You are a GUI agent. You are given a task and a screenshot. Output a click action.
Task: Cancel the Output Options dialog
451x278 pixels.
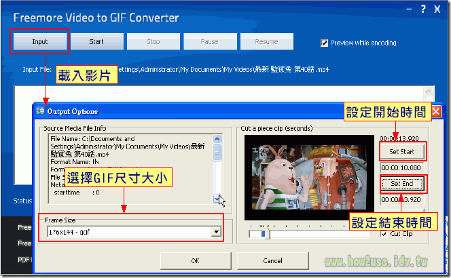272,261
